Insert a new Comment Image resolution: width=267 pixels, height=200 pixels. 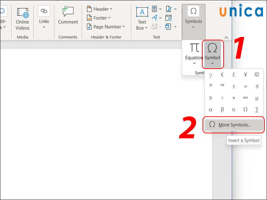pos(68,16)
